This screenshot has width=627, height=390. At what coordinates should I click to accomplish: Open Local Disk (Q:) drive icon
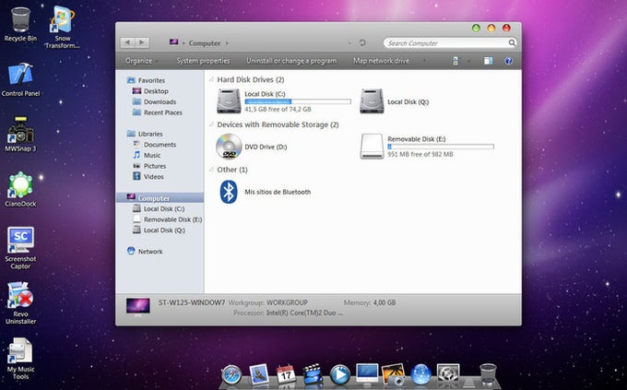pyautogui.click(x=372, y=101)
